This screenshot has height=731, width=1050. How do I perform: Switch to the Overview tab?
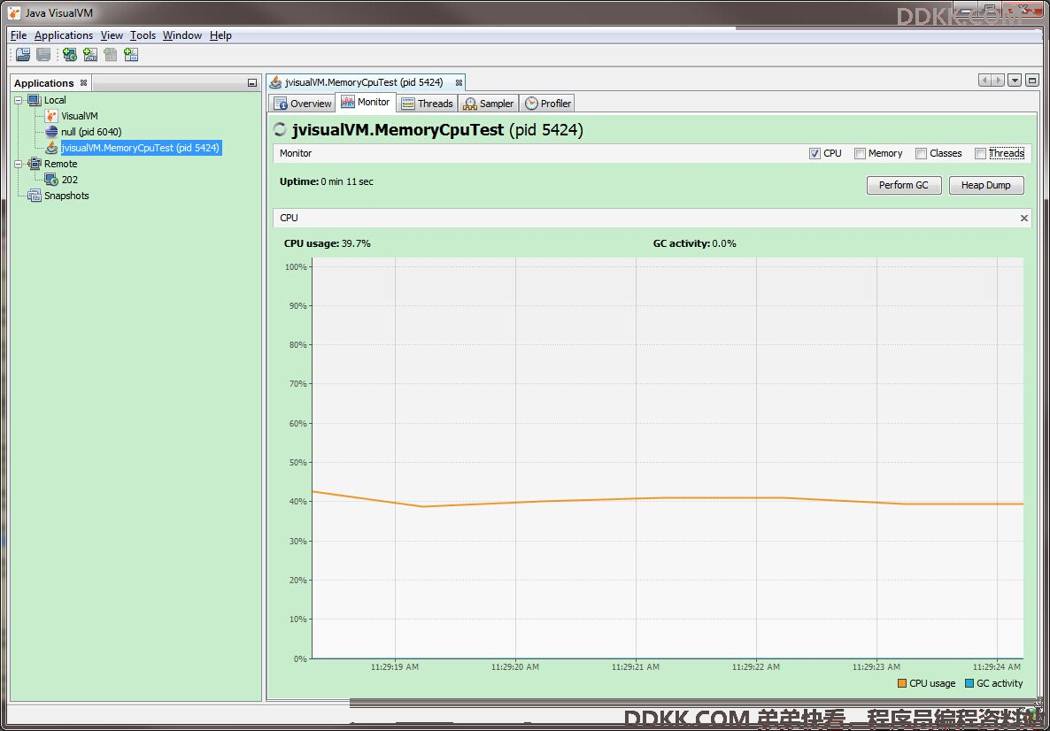pos(303,103)
